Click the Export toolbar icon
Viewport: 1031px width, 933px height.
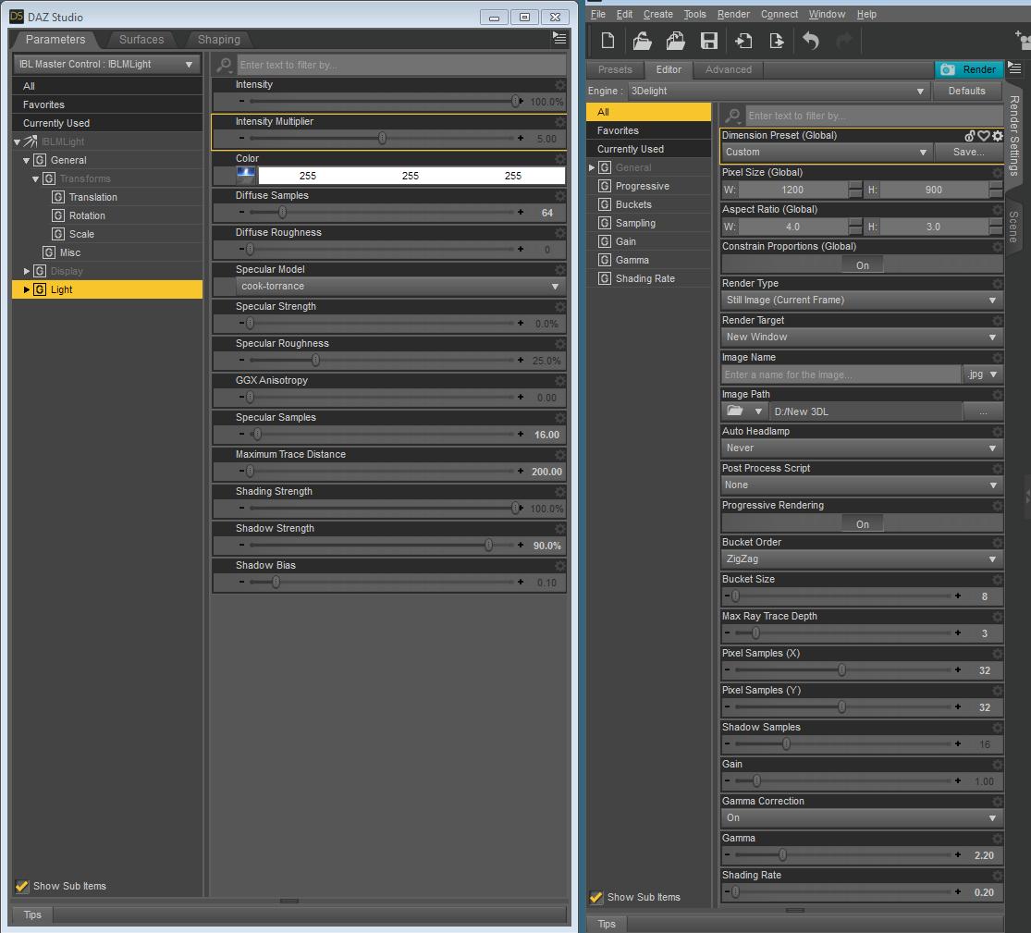pos(777,41)
